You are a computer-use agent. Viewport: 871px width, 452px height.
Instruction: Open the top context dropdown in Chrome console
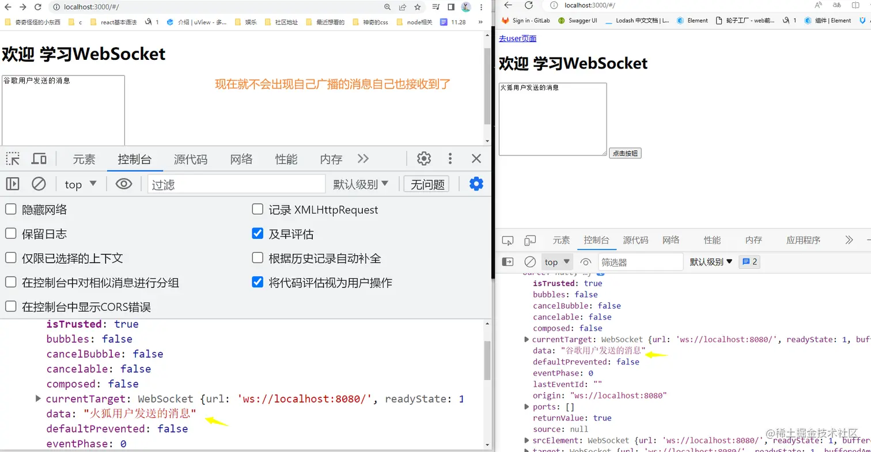(81, 184)
